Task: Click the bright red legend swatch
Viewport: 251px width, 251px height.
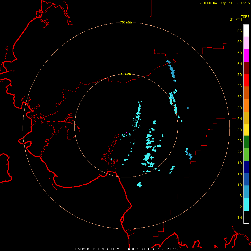Action: point(246,80)
